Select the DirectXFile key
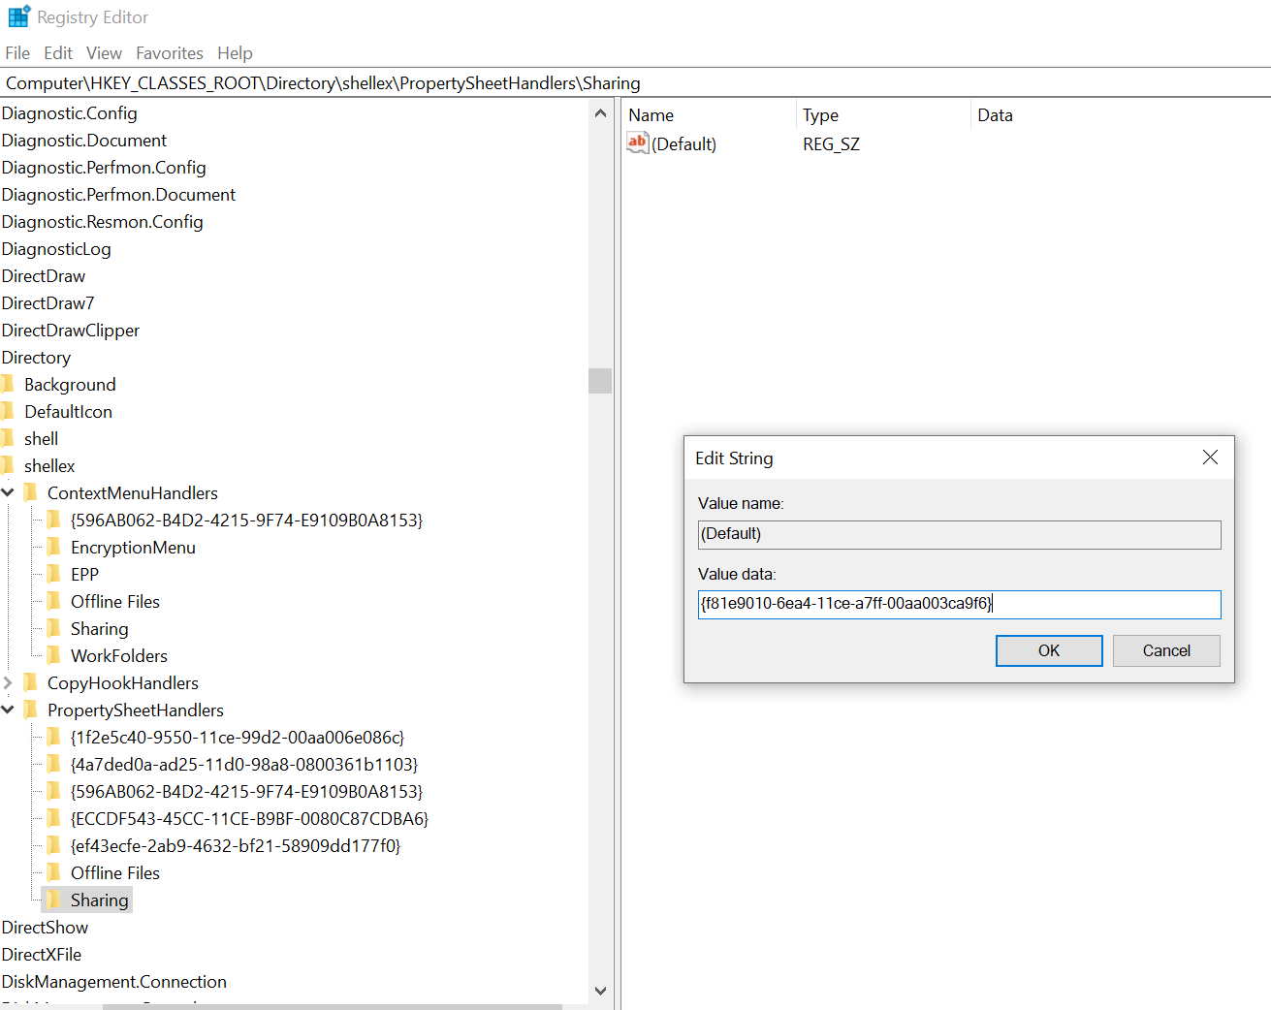Image resolution: width=1271 pixels, height=1010 pixels. 42,955
